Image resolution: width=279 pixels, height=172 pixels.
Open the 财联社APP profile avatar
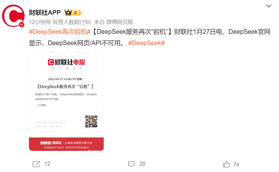click(x=13, y=16)
